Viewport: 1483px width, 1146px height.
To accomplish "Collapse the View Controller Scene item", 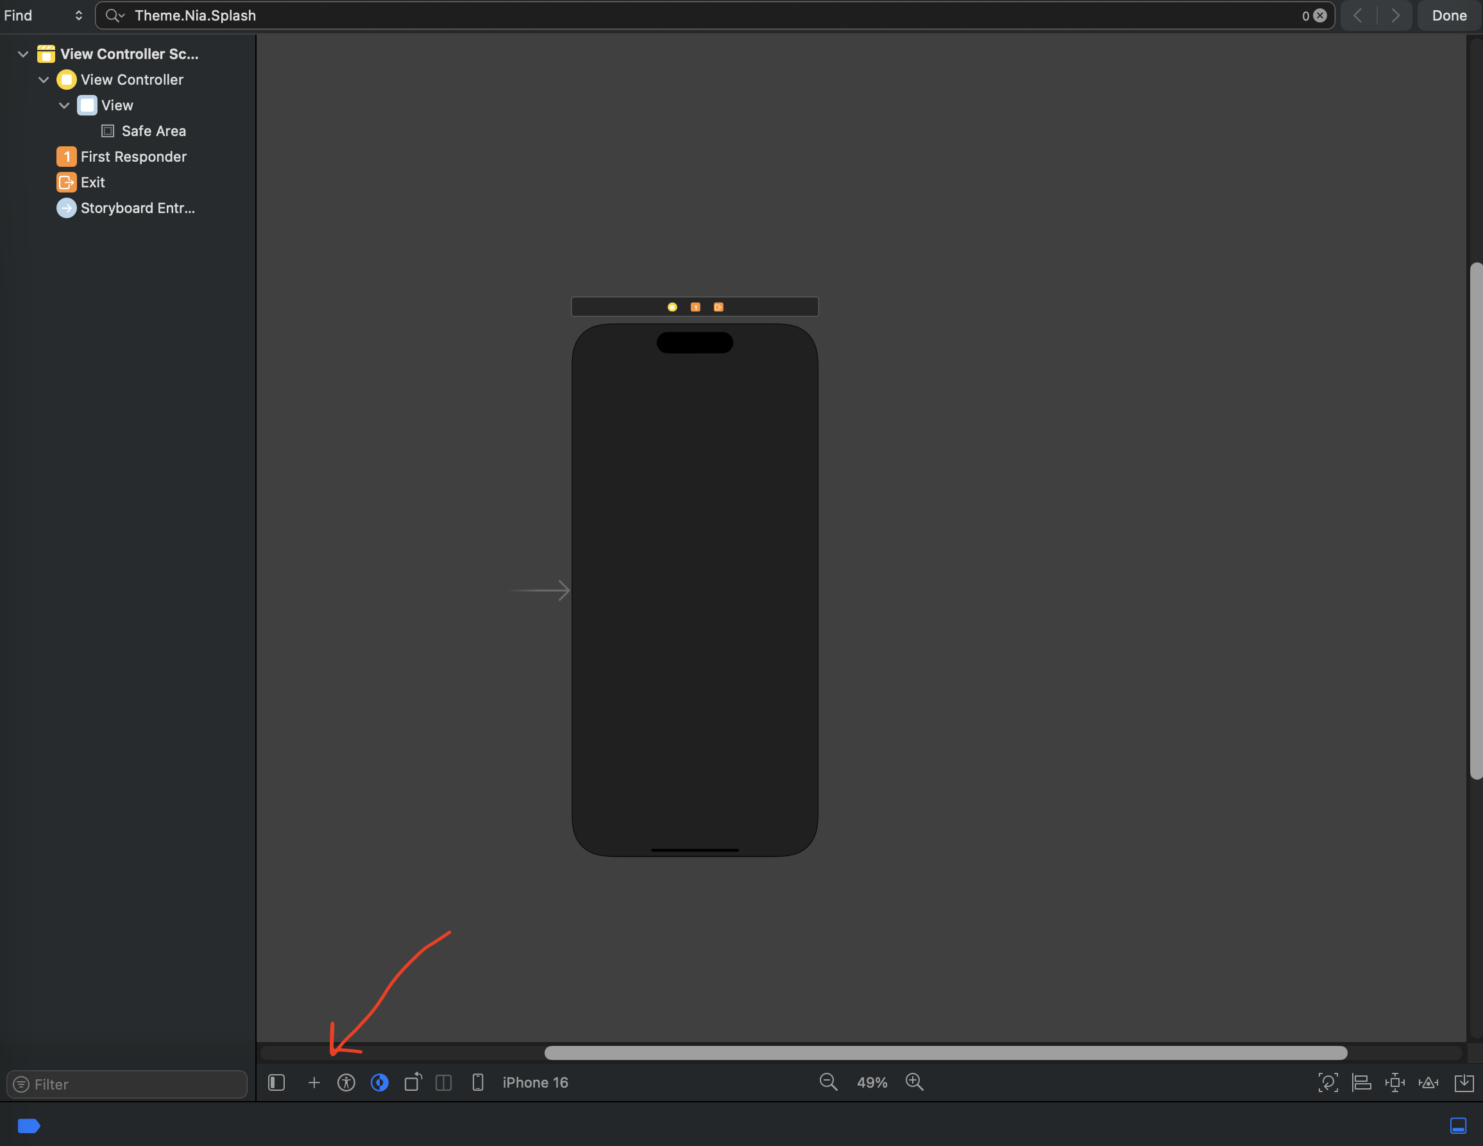I will (x=23, y=55).
